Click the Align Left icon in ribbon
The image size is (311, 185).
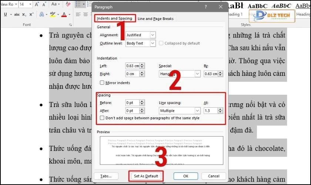click(78, 14)
